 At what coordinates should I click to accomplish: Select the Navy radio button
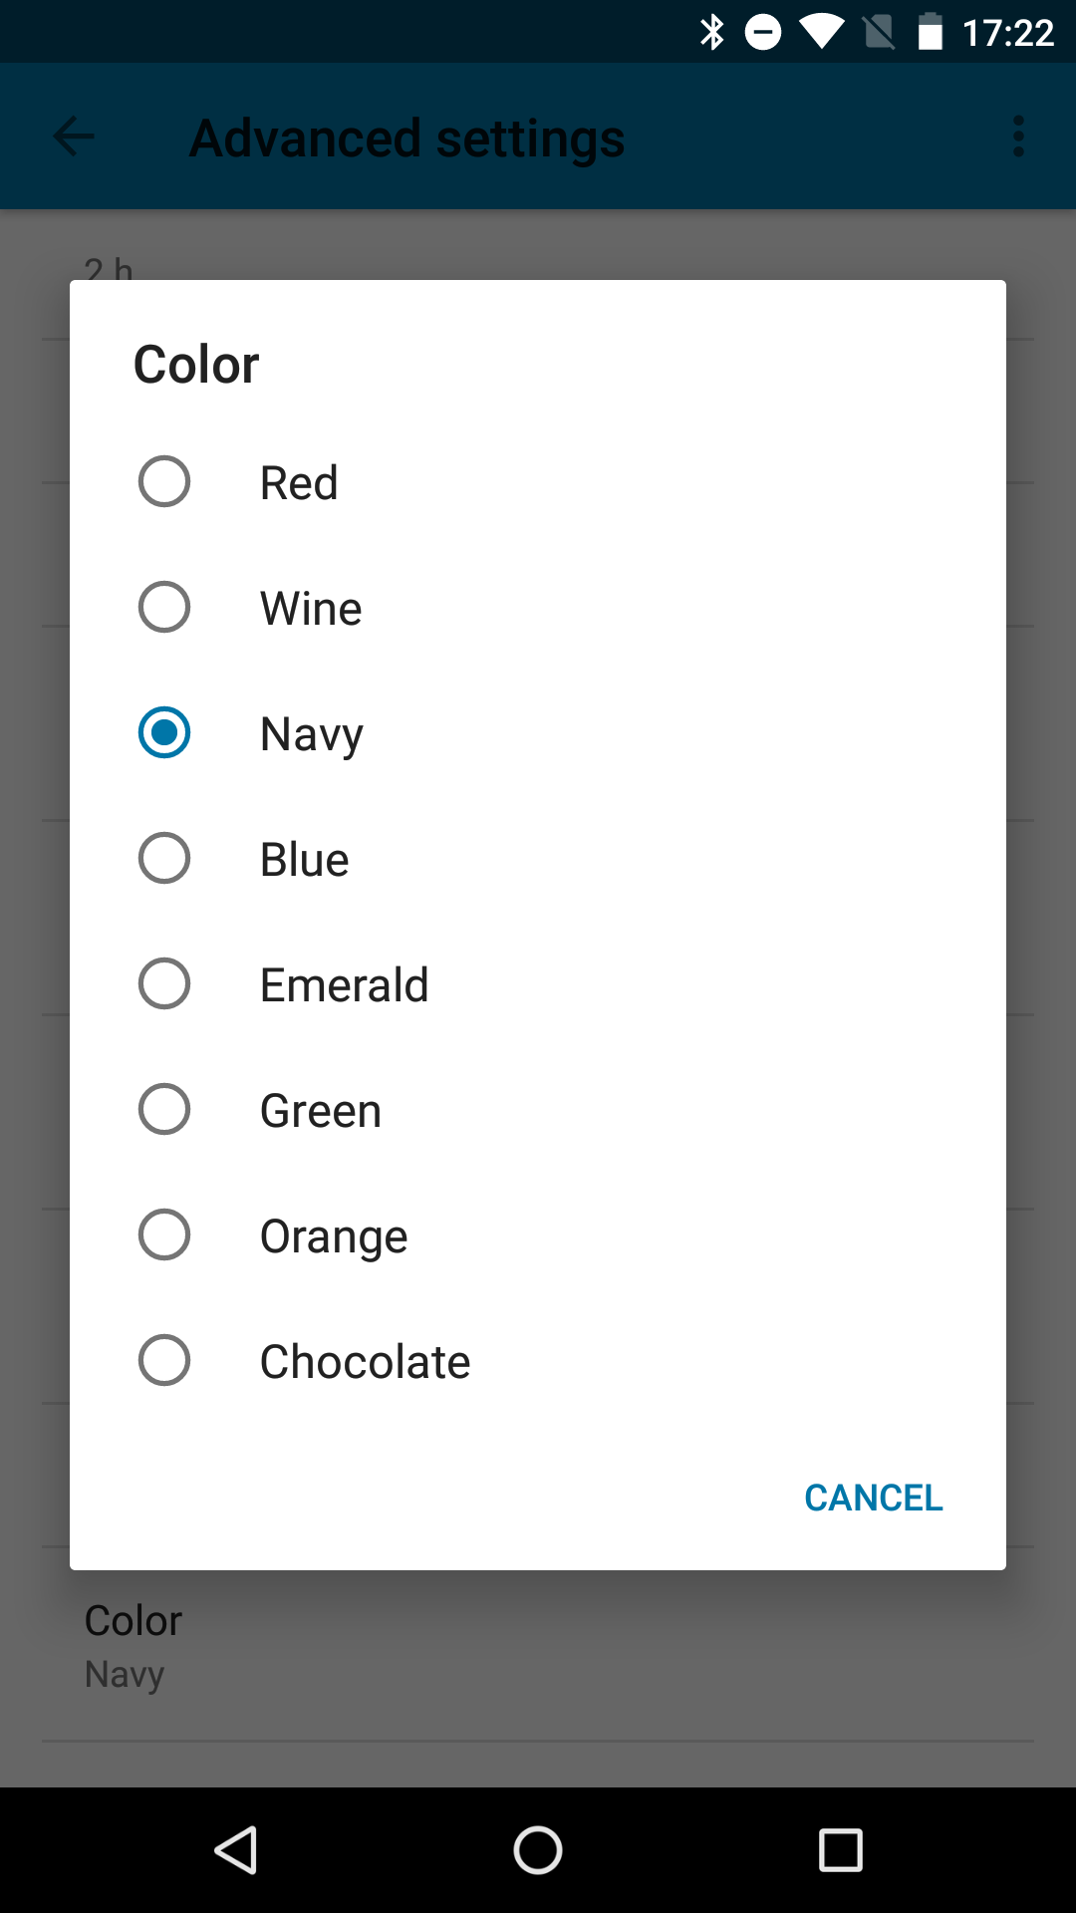[164, 733]
